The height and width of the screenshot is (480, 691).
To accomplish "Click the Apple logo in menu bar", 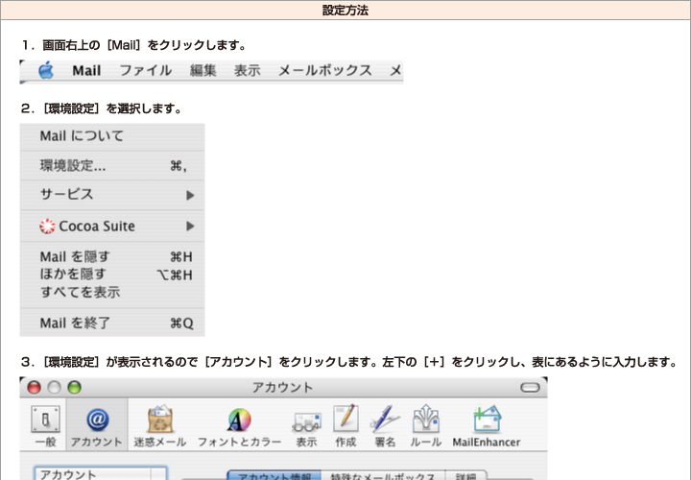I will [46, 70].
